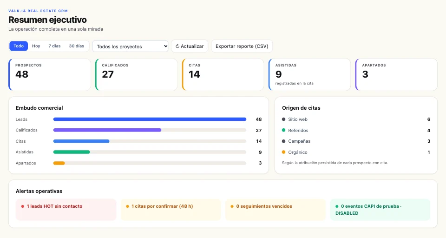Click the funnel value 48 beside Leads
Image resolution: width=446 pixels, height=238 pixels.
tap(259, 119)
